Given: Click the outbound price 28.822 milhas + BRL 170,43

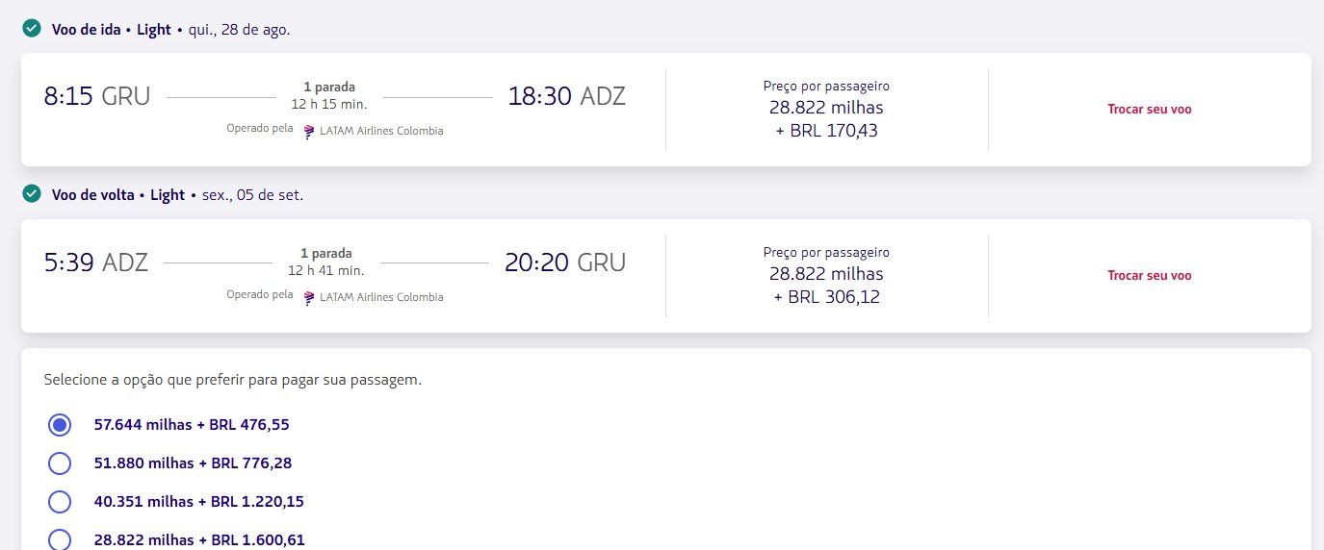Looking at the screenshot, I should pos(826,119).
